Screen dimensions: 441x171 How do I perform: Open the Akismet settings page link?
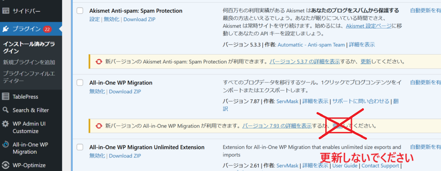tap(369, 26)
